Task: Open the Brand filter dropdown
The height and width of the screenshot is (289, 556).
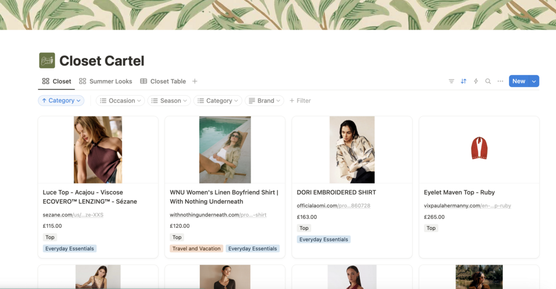Action: tap(264, 101)
